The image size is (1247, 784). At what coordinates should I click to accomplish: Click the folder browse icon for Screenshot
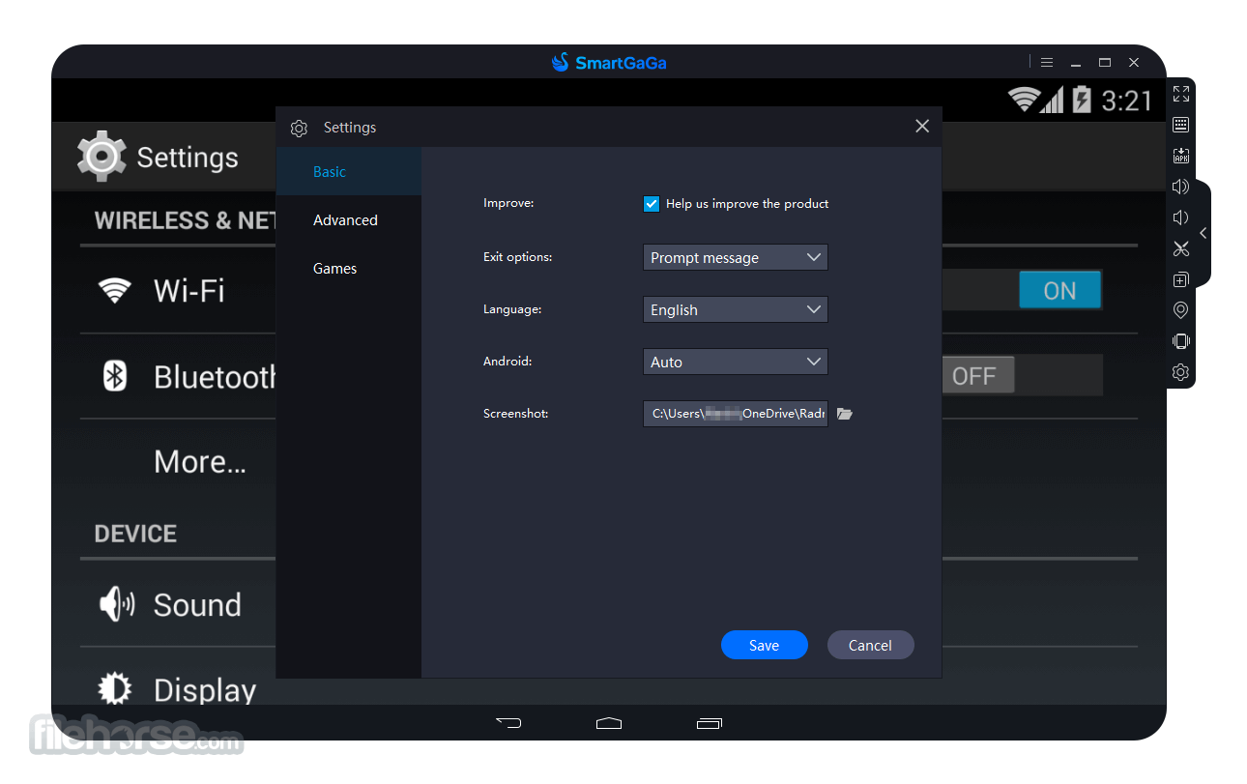coord(845,414)
